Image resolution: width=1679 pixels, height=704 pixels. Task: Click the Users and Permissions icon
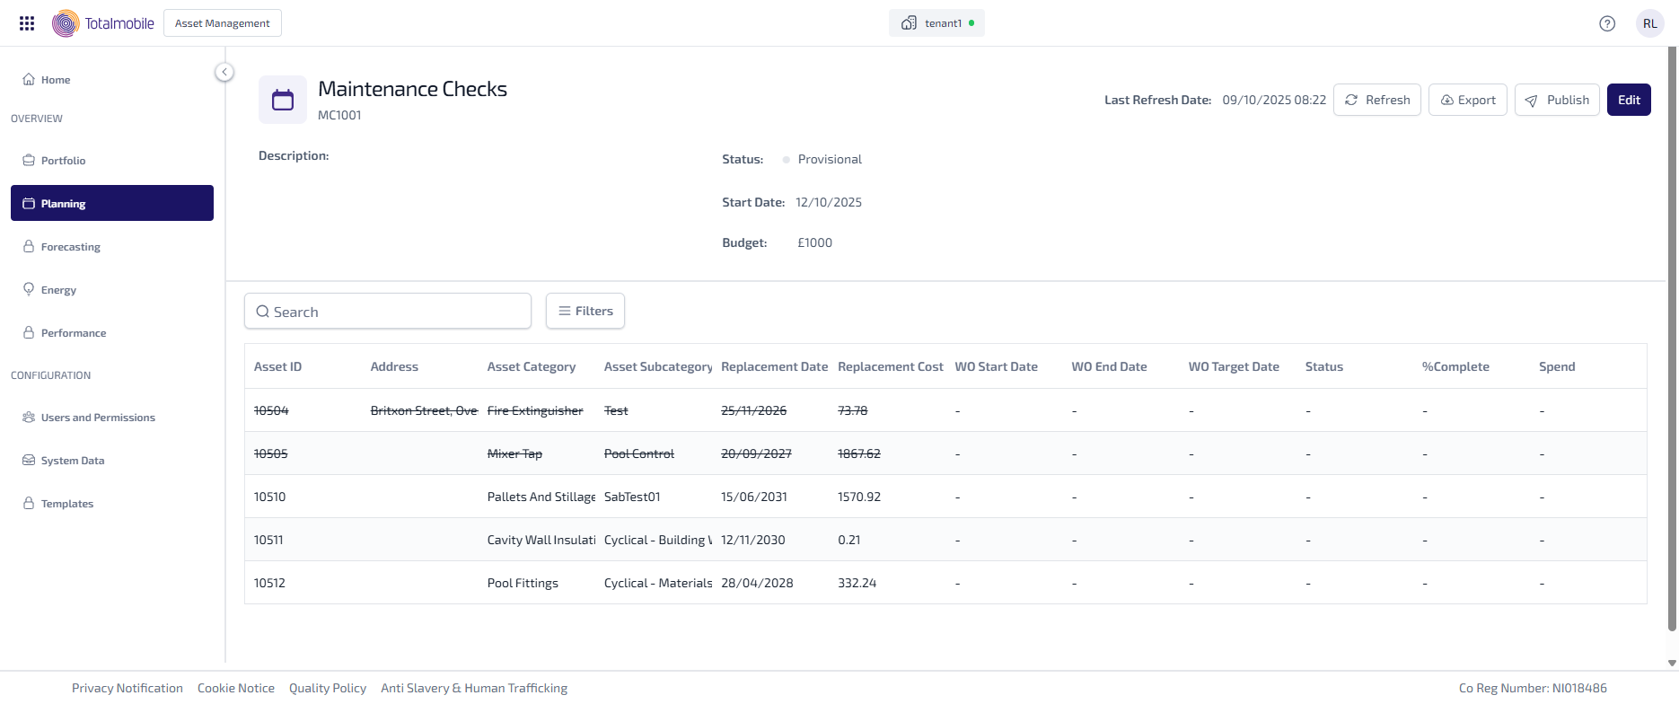[x=29, y=418]
